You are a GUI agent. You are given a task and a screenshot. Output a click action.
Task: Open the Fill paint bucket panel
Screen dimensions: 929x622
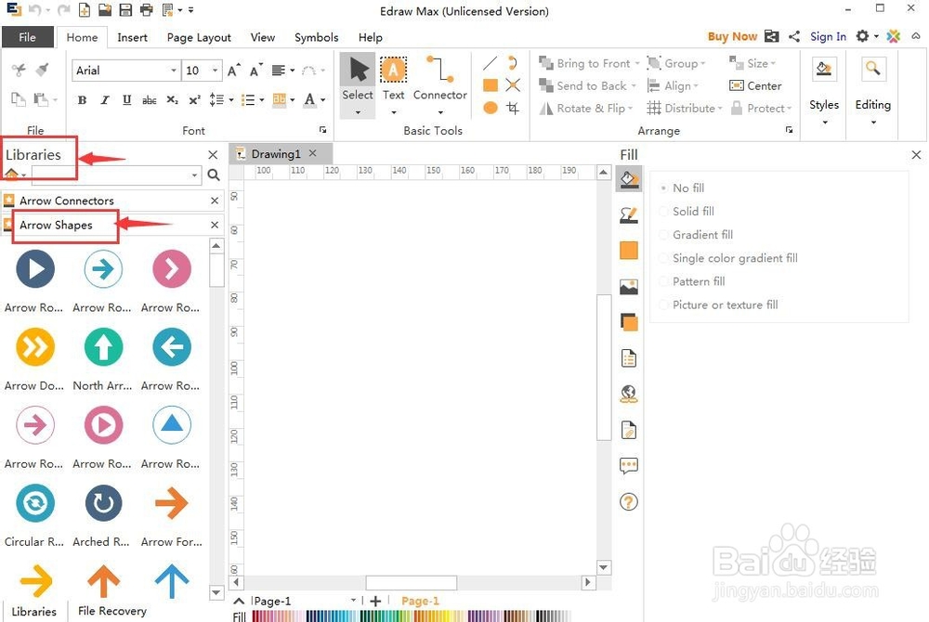(x=629, y=179)
